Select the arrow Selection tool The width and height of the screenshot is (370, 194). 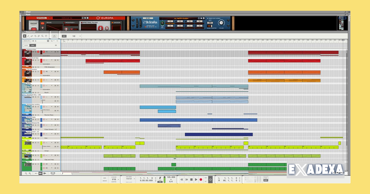pyautogui.click(x=24, y=36)
